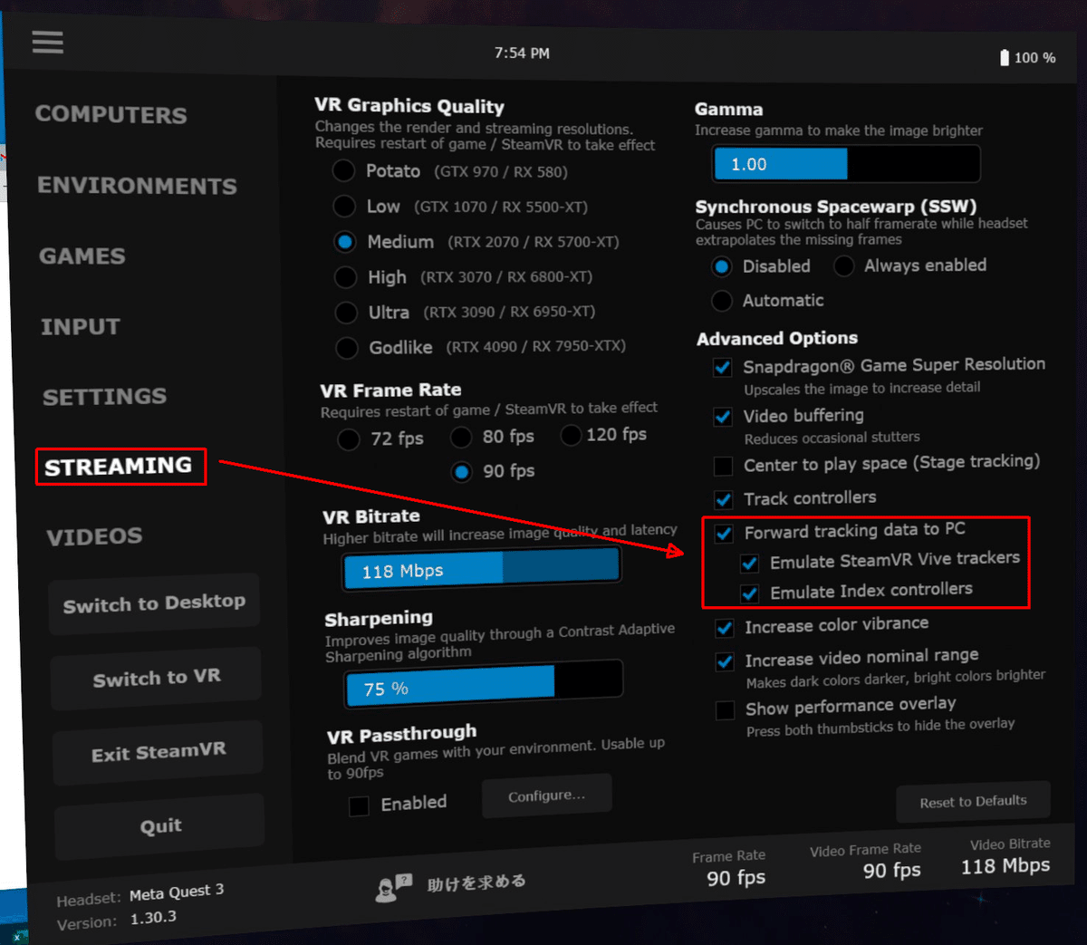The width and height of the screenshot is (1087, 945).
Task: Click Reset to Defaults
Action: tap(973, 802)
